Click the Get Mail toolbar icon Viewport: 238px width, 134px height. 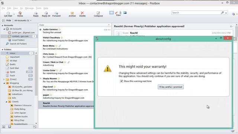click(x=8, y=14)
